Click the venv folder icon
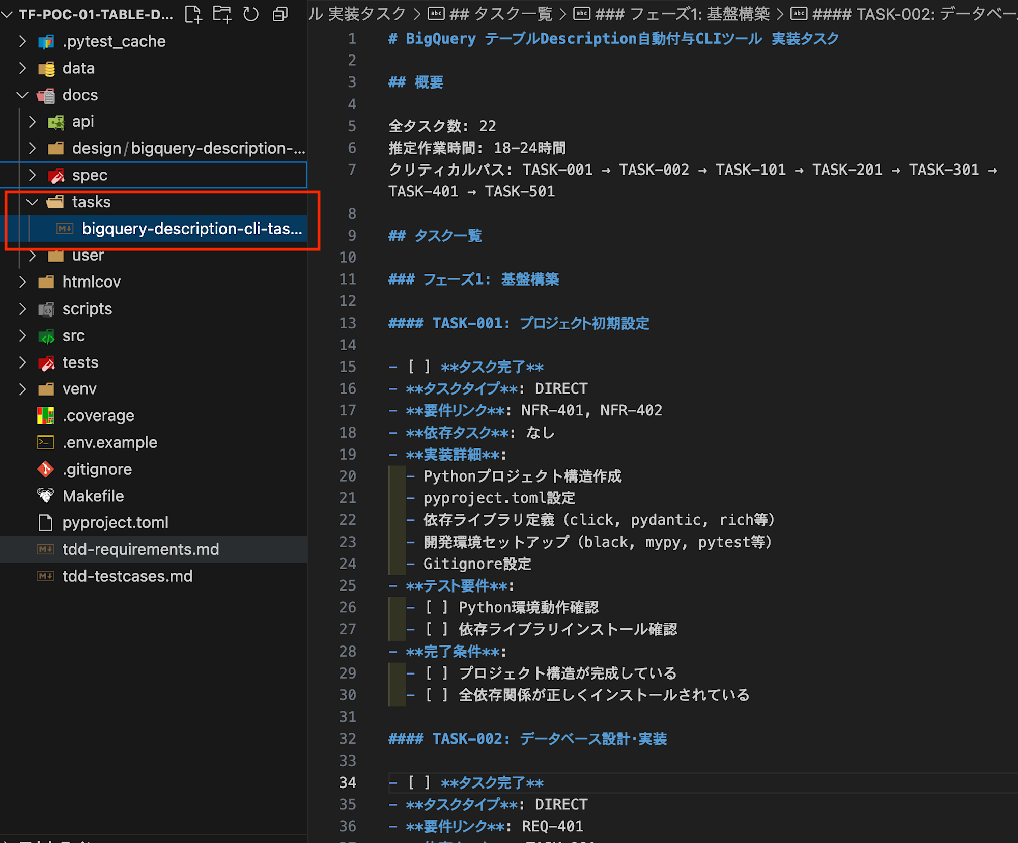The image size is (1018, 843). point(46,389)
